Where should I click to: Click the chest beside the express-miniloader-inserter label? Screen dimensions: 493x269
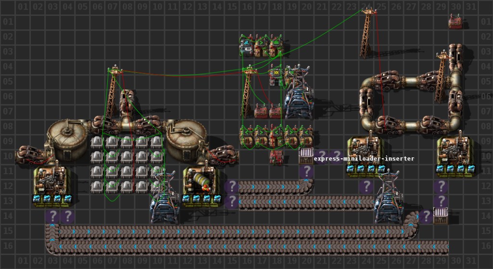click(x=306, y=156)
